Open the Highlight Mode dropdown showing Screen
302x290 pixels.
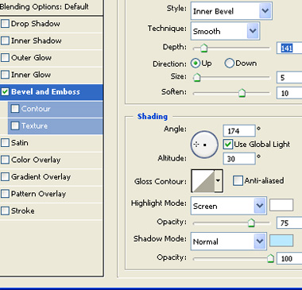tap(229, 206)
